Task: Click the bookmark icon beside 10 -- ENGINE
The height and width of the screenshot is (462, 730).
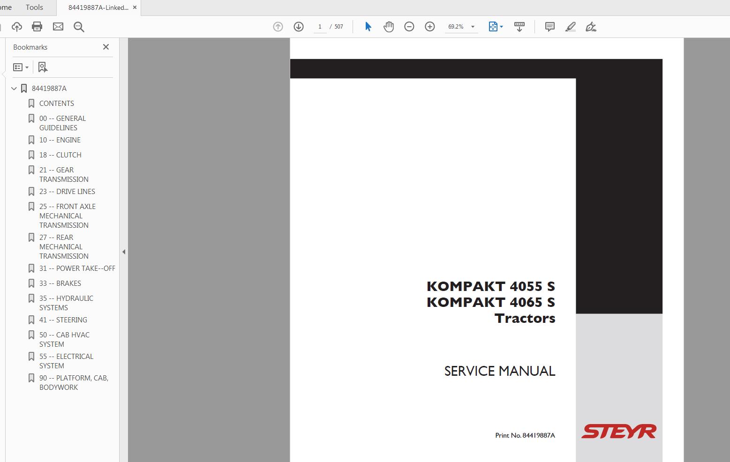Action: point(31,140)
